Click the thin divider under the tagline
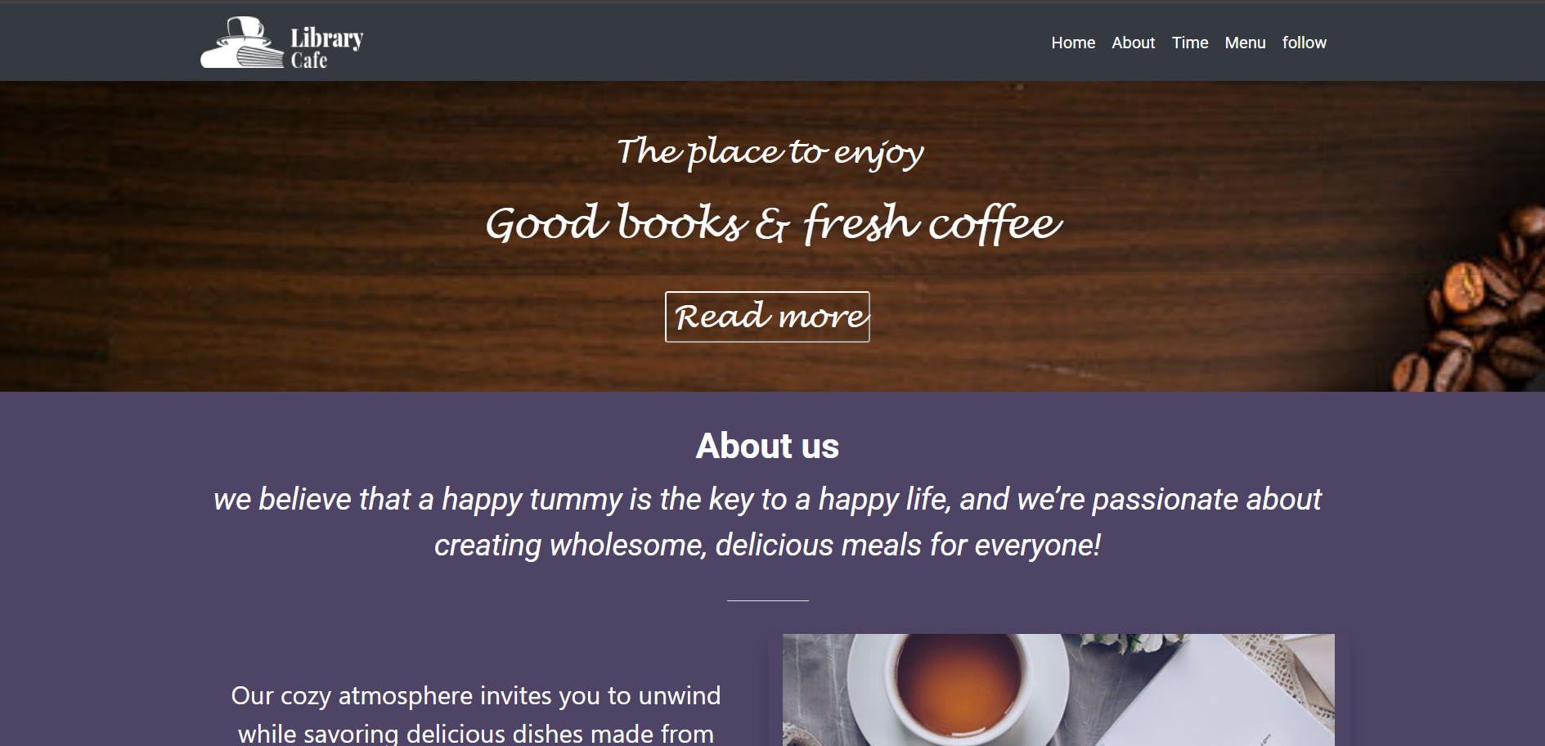The image size is (1545, 746). click(767, 600)
